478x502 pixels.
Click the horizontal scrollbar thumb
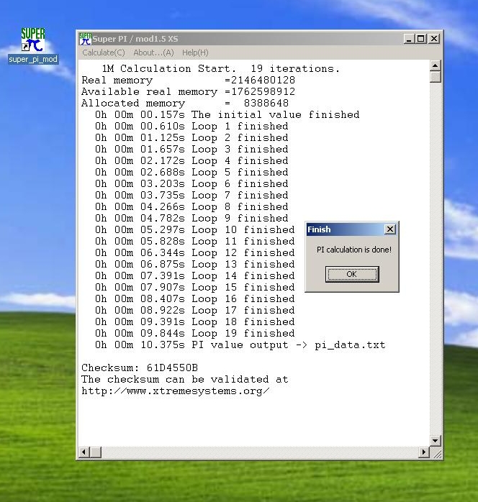[96, 452]
